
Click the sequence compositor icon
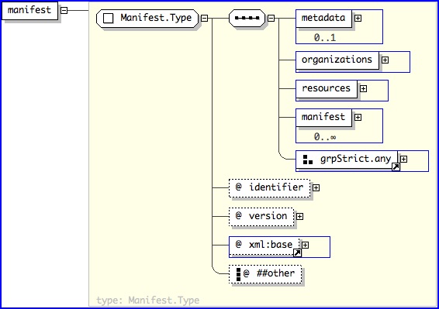[x=247, y=18]
